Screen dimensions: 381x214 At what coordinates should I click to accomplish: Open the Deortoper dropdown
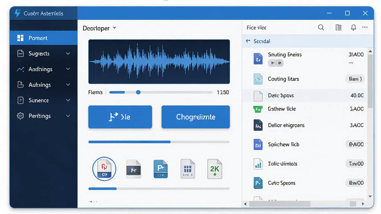pyautogui.click(x=99, y=28)
